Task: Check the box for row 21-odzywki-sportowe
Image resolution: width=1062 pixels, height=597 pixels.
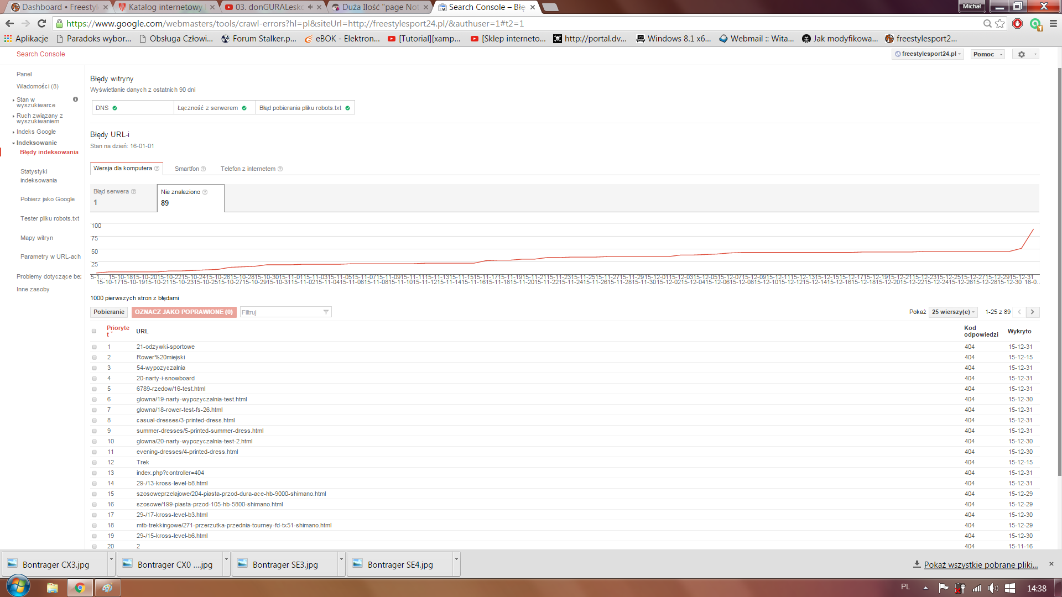Action: (94, 347)
